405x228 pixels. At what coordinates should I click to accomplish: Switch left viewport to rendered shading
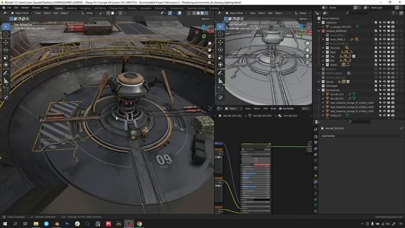click(206, 13)
